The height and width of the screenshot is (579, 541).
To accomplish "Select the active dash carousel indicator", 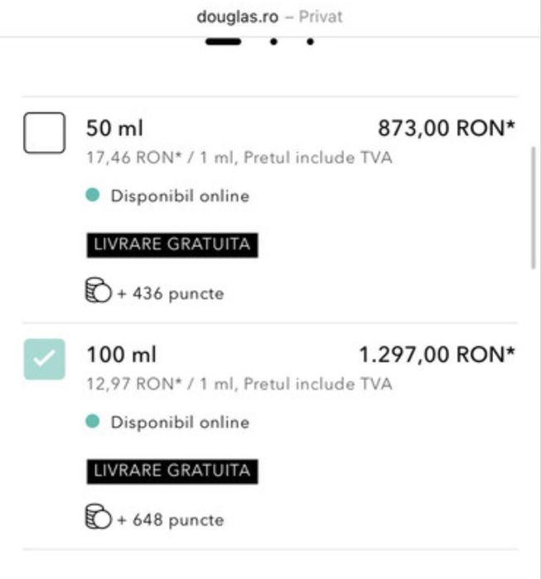I will (x=223, y=41).
